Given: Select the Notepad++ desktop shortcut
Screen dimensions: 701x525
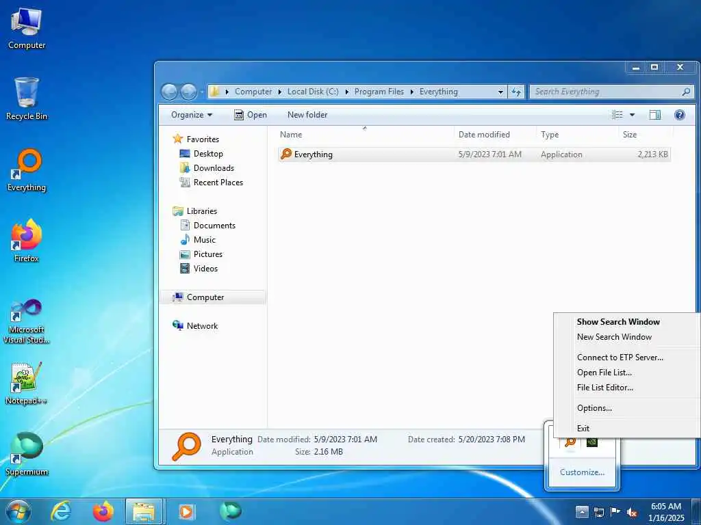Looking at the screenshot, I should 27,383.
